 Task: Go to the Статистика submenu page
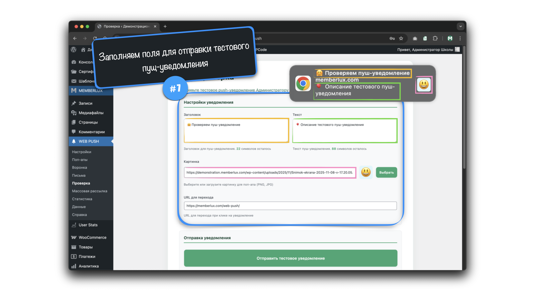point(82,199)
